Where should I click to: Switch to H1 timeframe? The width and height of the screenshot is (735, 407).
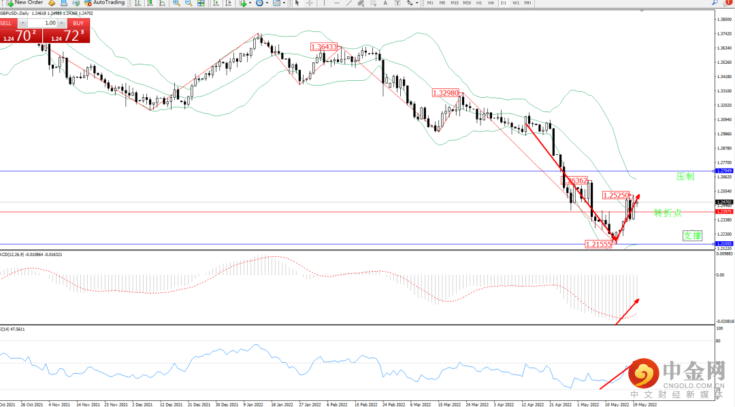point(479,3)
